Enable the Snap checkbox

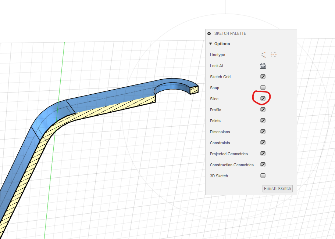coord(263,88)
